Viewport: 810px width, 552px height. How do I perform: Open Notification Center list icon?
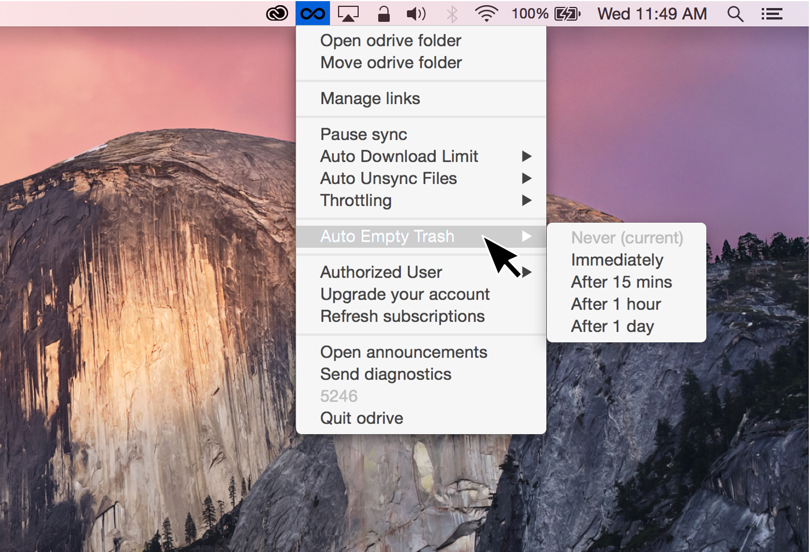coord(772,14)
